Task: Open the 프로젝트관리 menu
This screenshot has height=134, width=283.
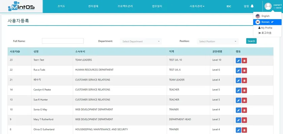Action: [125, 6]
